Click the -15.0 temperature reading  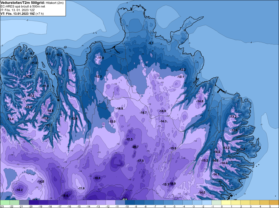[112, 122]
